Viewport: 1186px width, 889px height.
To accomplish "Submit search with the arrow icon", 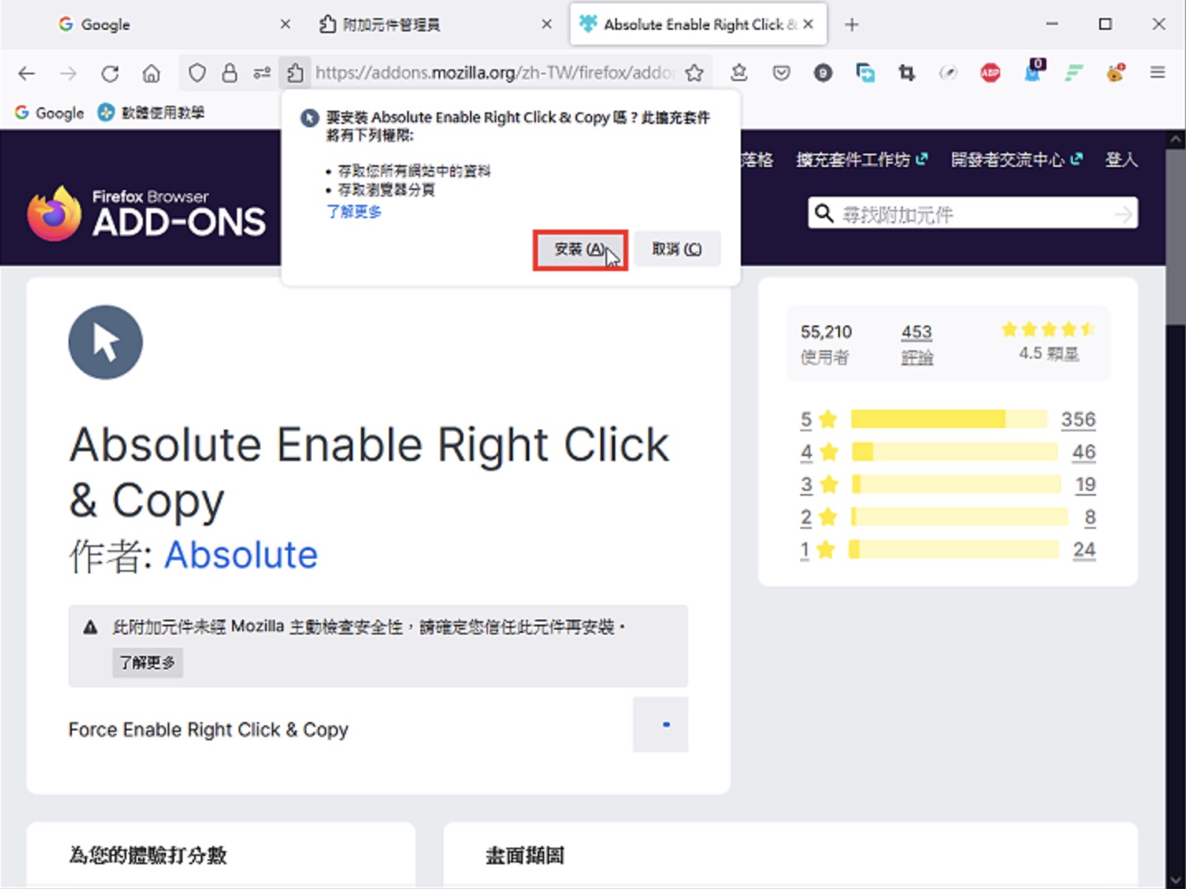I will [1123, 214].
